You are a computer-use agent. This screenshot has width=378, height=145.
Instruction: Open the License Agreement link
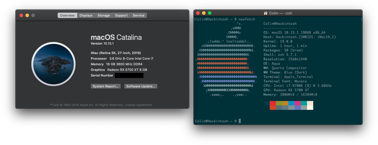(138, 105)
